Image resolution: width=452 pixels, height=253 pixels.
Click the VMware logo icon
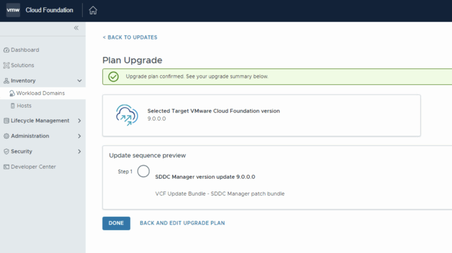coord(13,10)
